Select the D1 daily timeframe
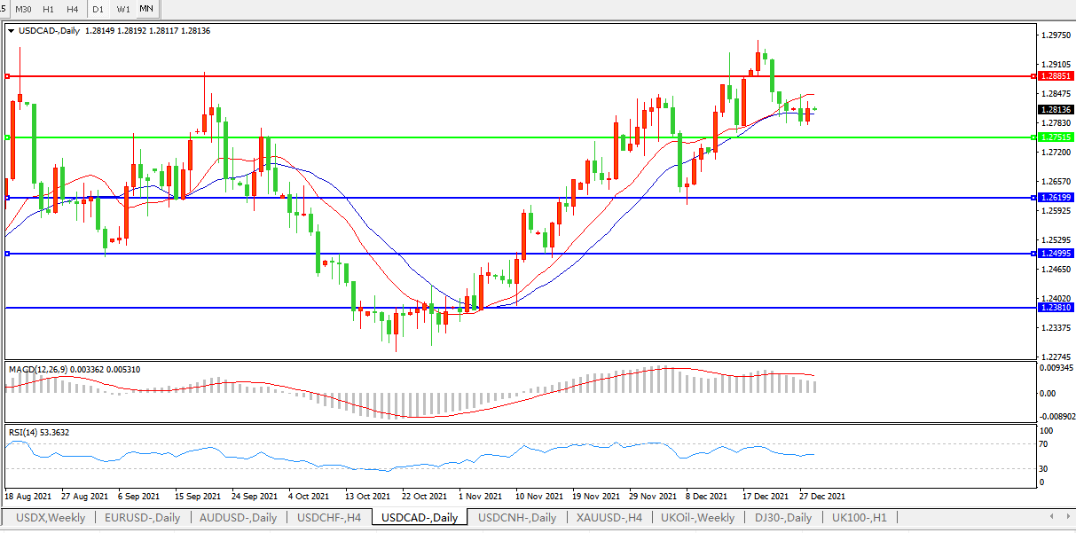The height and width of the screenshot is (533, 1076). point(98,9)
